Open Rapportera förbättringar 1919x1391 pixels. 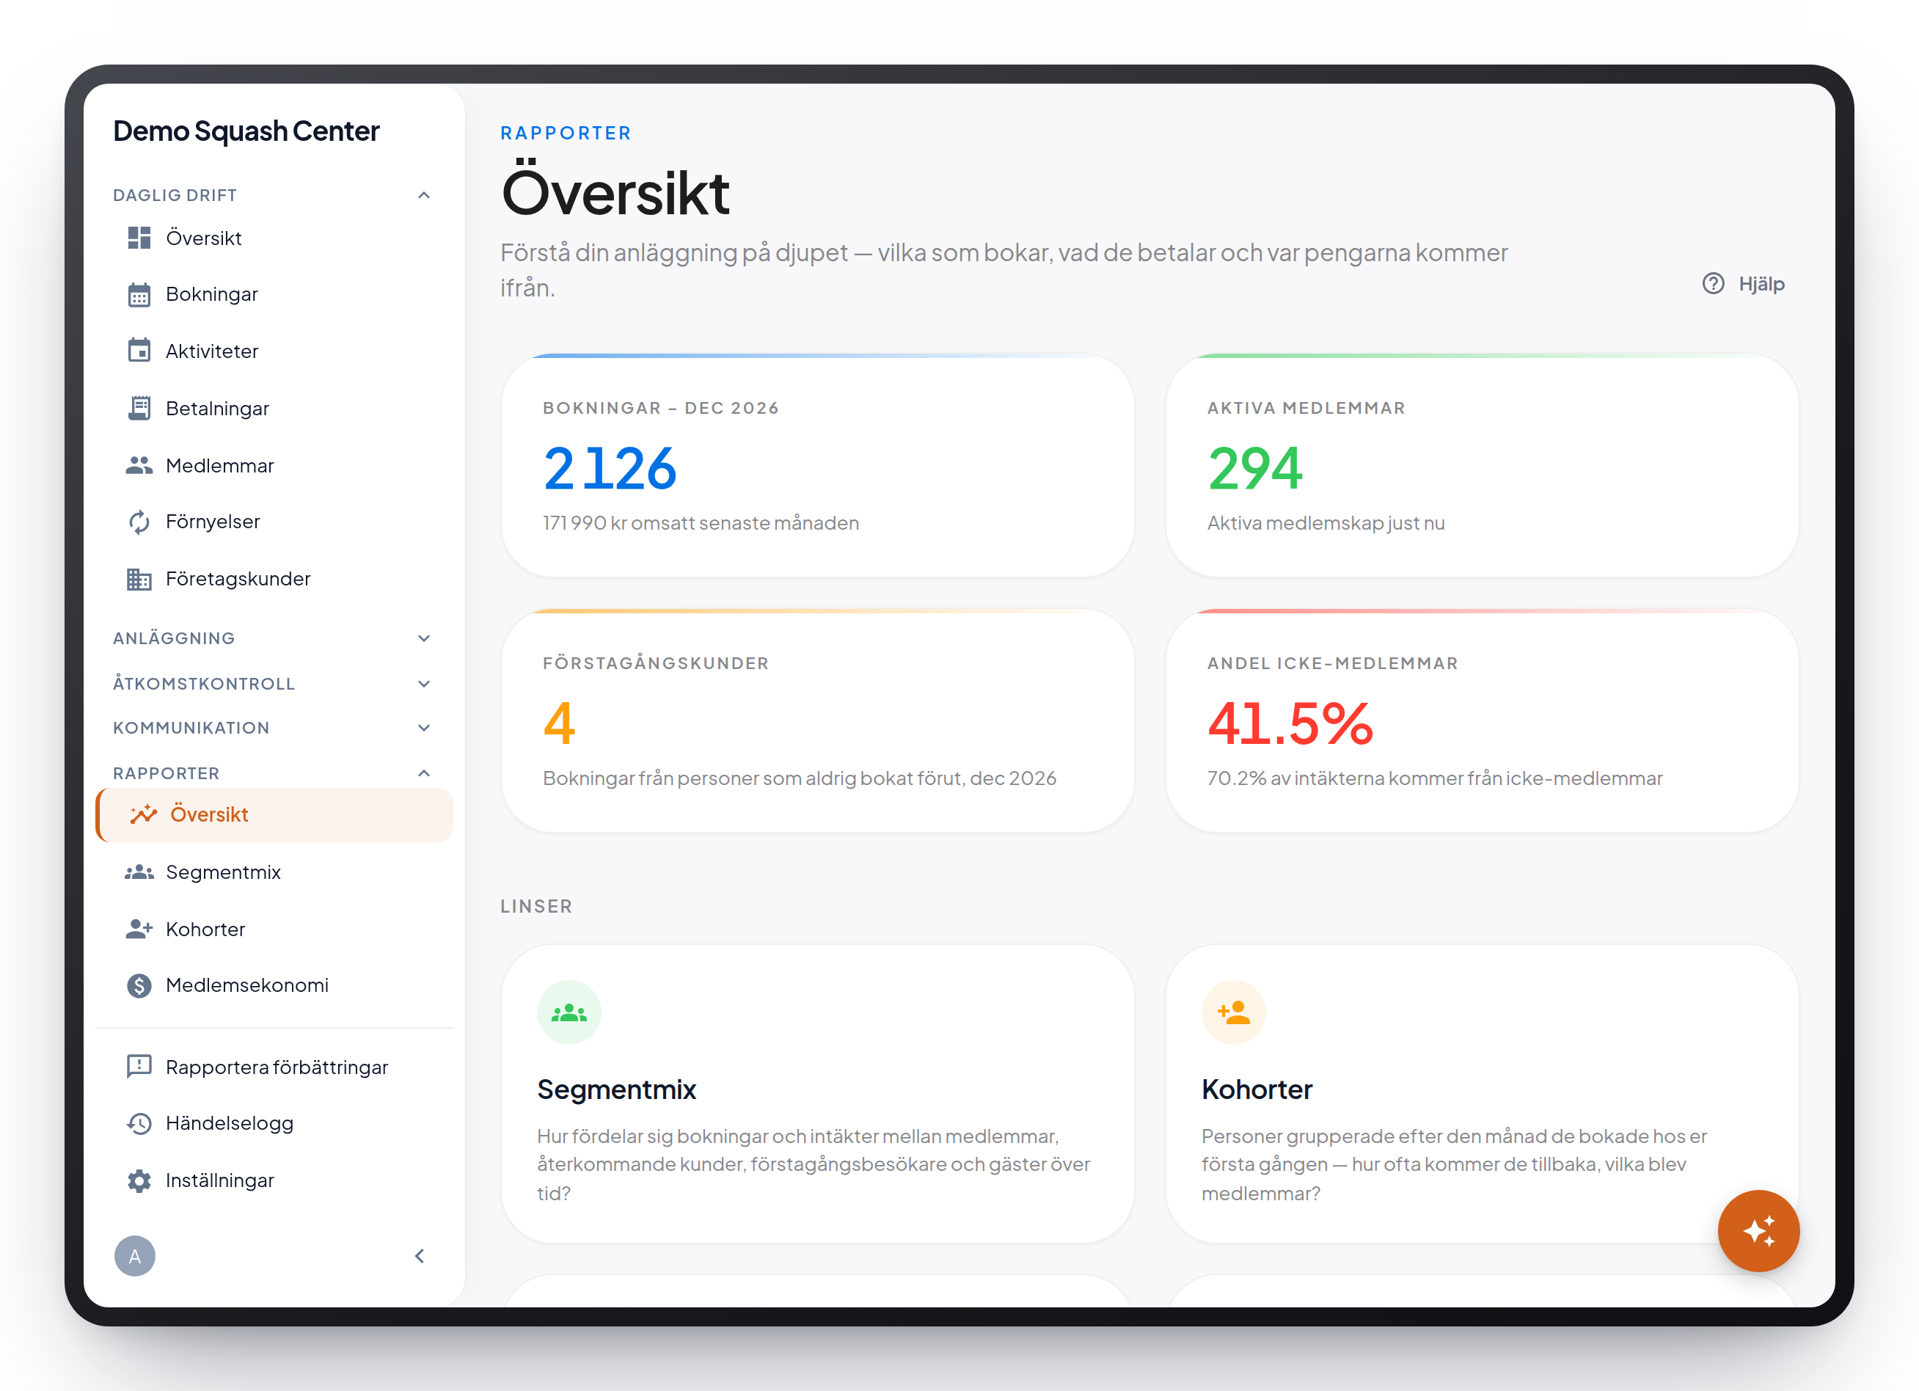tap(275, 1067)
